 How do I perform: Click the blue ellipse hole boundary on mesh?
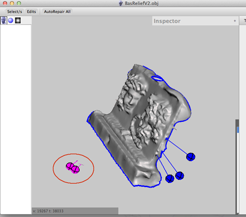157,78
